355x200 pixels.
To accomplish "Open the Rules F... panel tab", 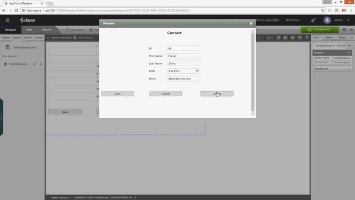I will pyautogui.click(x=28, y=38).
